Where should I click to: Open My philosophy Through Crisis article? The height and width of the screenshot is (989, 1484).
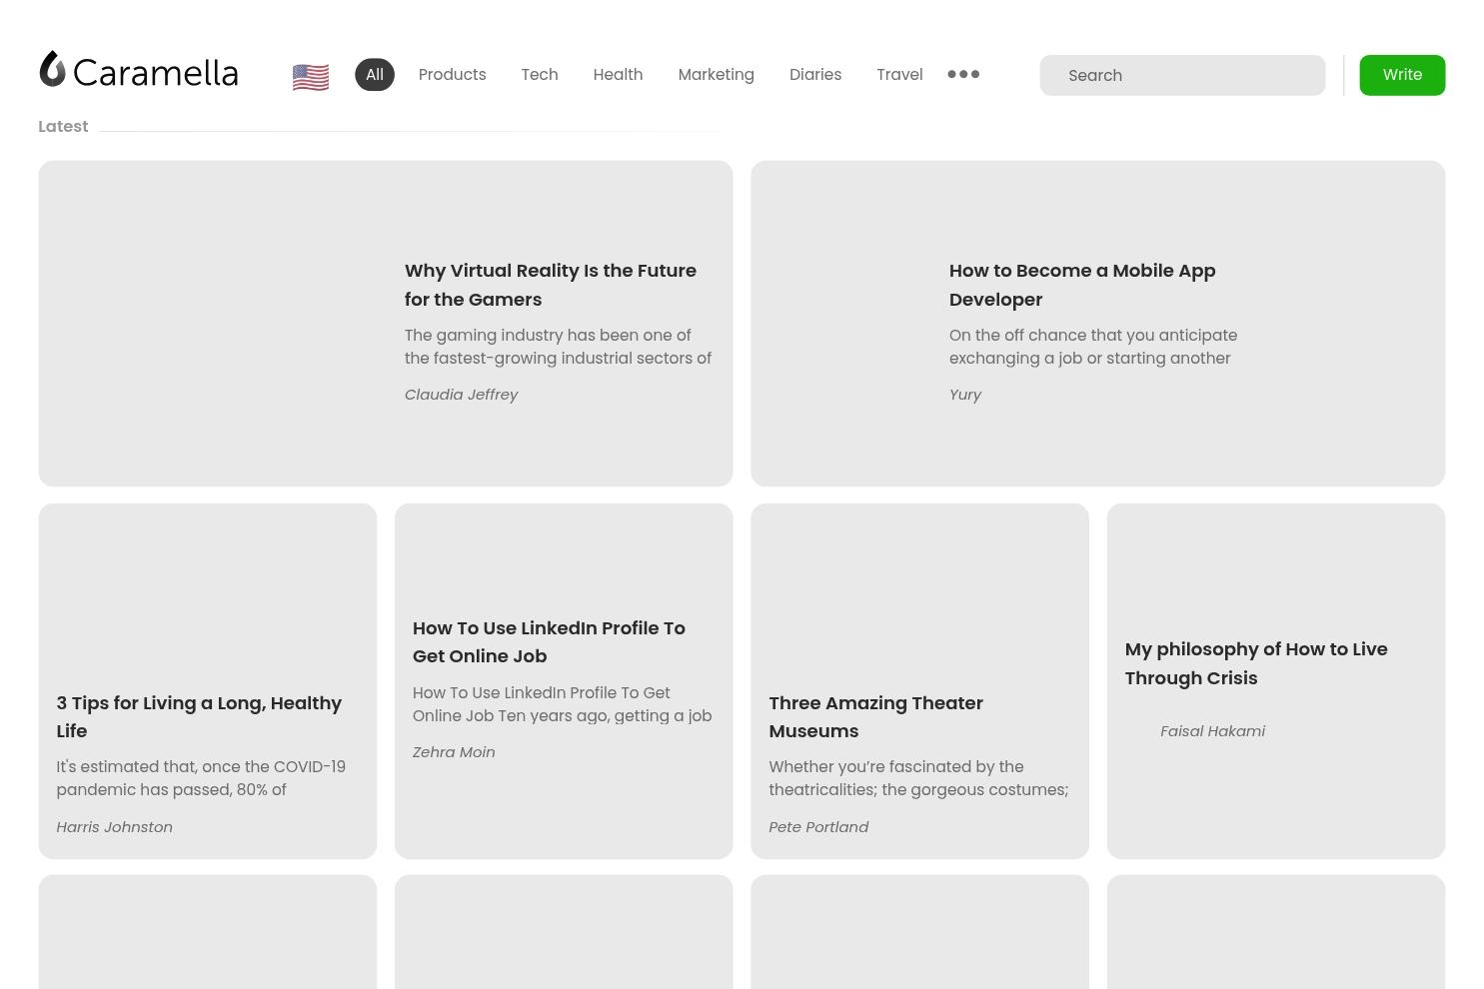[1256, 663]
